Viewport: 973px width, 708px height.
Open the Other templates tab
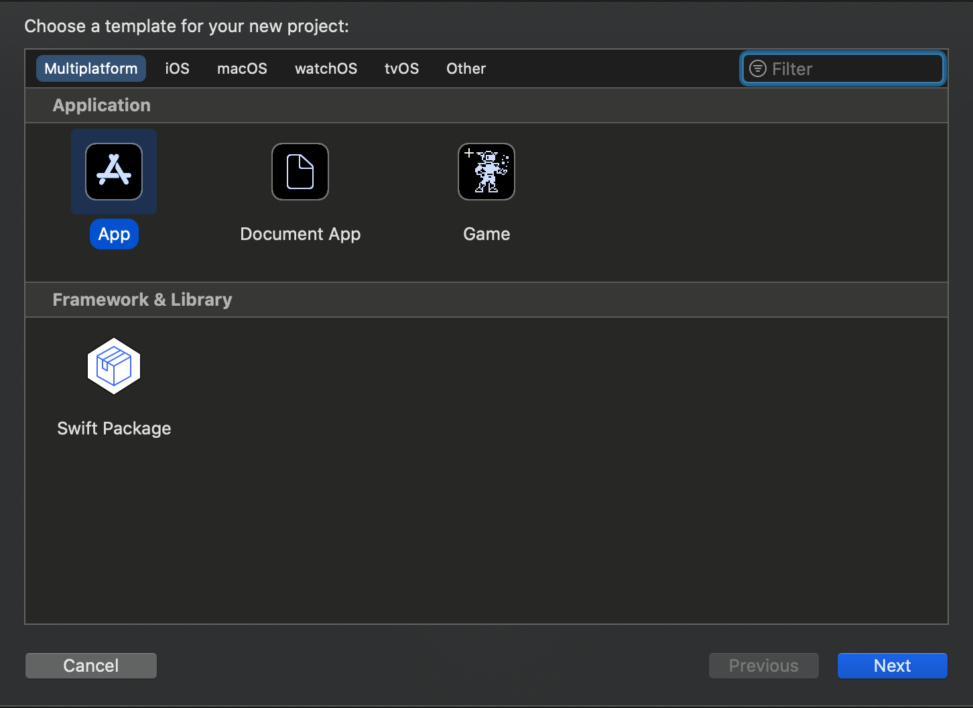[466, 68]
